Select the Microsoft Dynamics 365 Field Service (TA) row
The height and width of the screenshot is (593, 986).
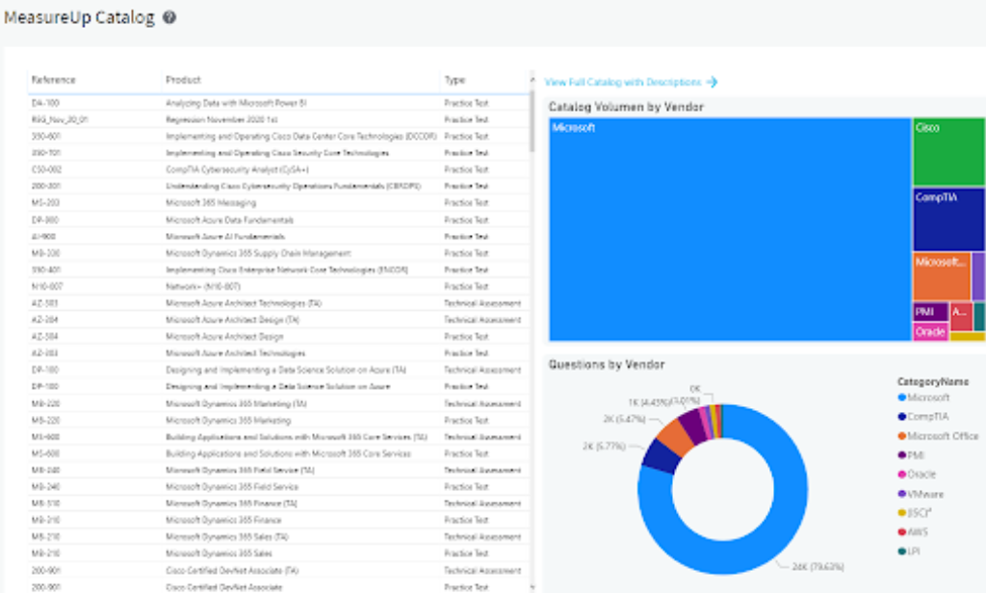click(278, 471)
